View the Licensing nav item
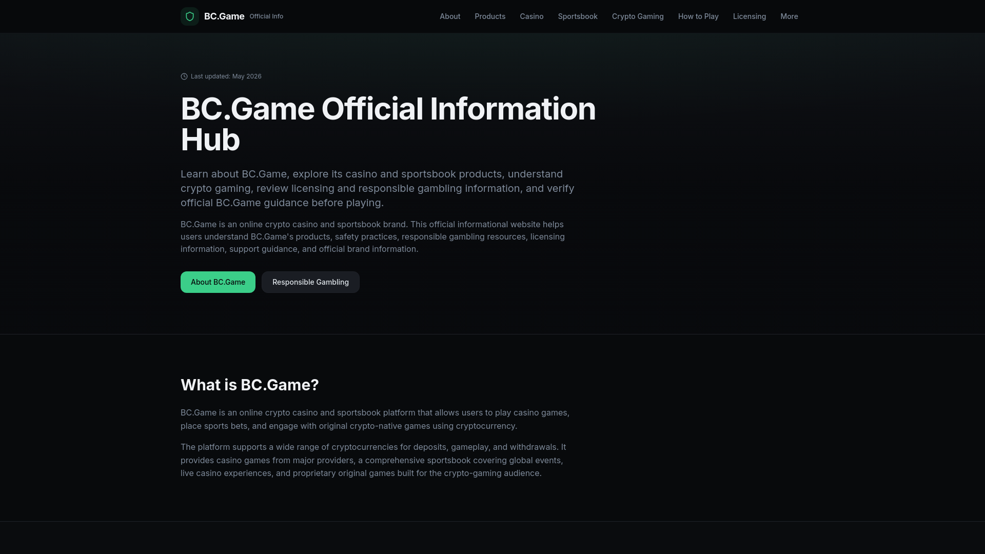 click(x=750, y=16)
